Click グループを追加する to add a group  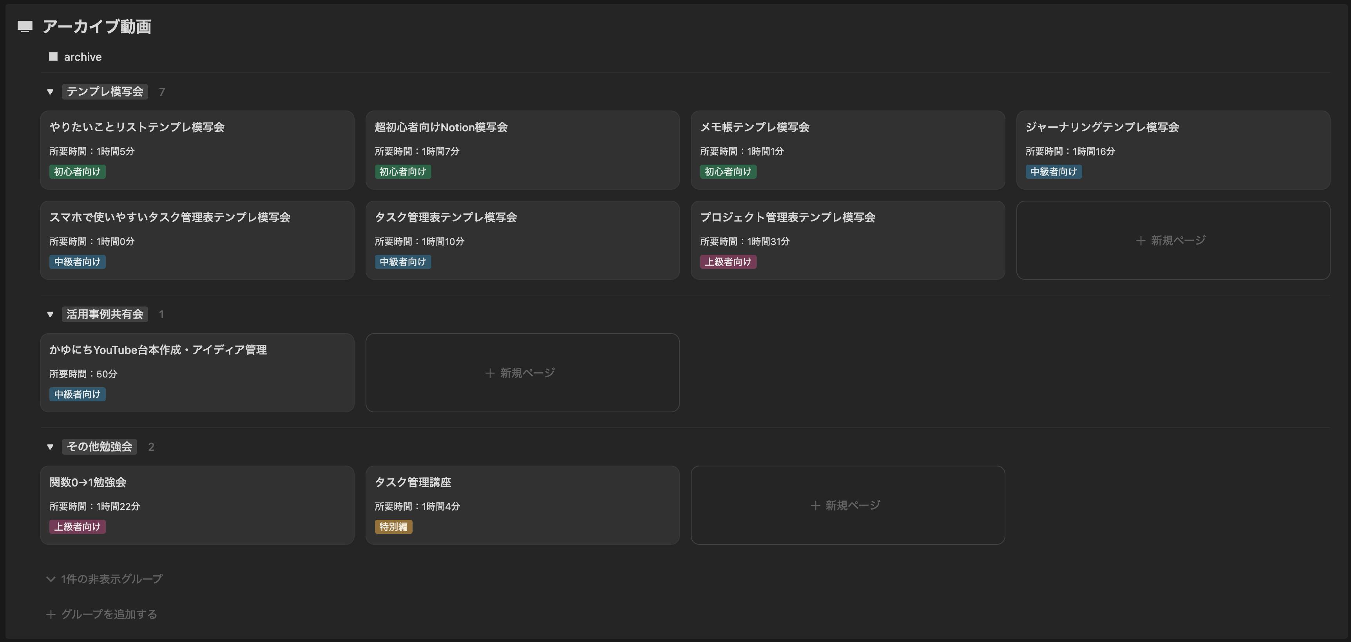click(102, 614)
